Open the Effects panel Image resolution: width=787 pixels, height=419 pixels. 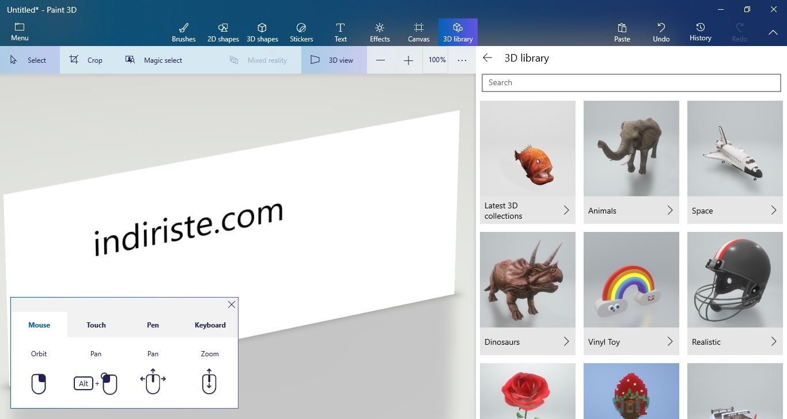[380, 32]
